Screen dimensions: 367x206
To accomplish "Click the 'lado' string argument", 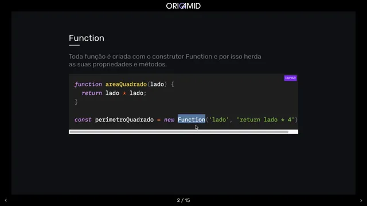I will [x=218, y=120].
